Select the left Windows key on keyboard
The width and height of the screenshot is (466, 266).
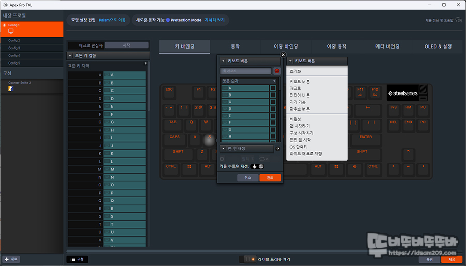(190, 169)
